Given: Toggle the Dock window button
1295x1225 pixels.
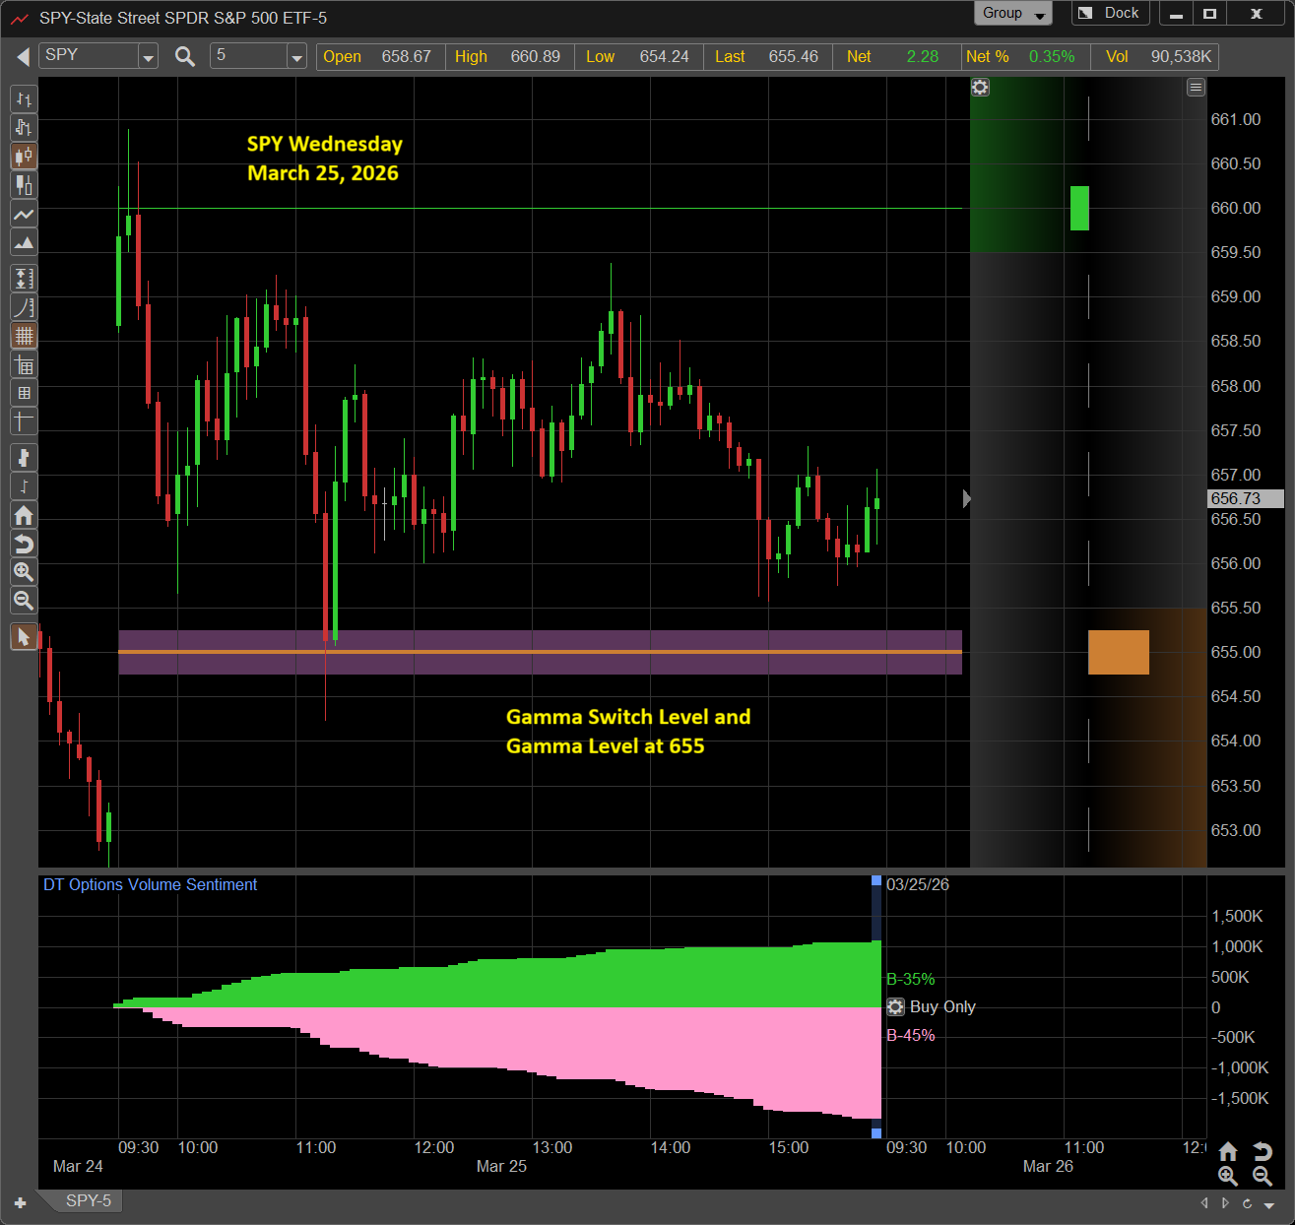Looking at the screenshot, I should (1110, 13).
